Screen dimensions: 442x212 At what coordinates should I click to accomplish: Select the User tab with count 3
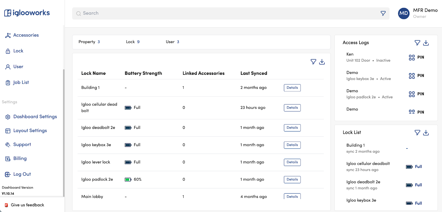[x=172, y=42]
